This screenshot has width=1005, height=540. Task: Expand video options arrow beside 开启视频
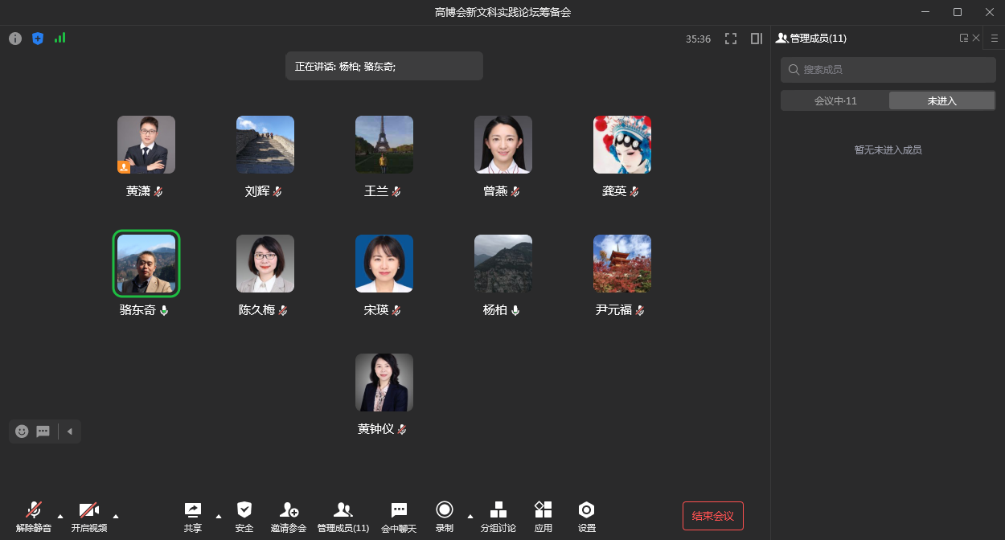click(x=116, y=516)
